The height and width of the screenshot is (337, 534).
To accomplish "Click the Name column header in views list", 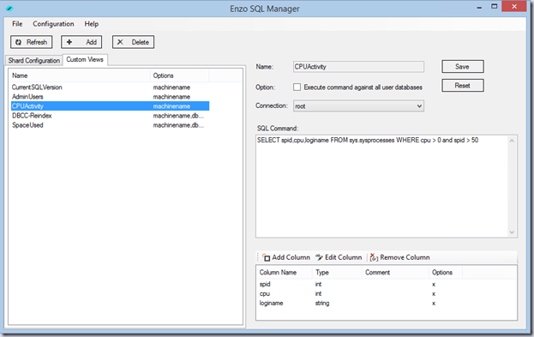I will (x=80, y=75).
